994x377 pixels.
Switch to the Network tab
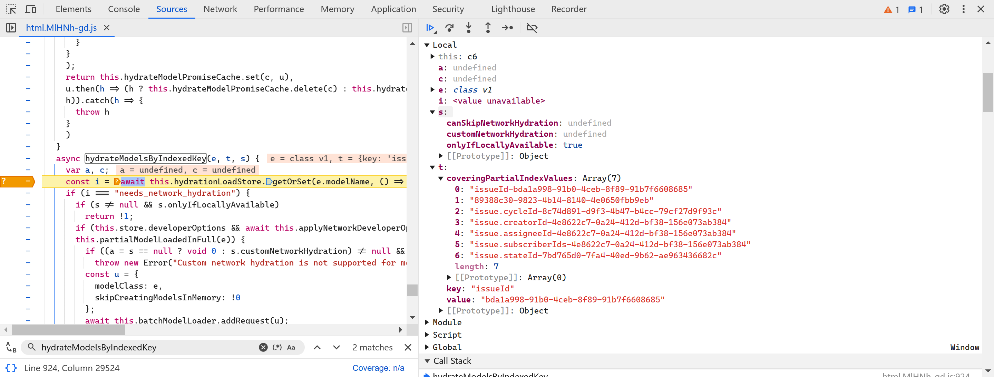coord(220,9)
